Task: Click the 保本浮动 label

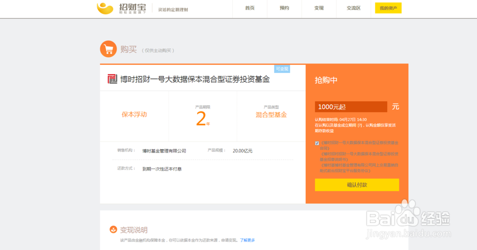Action: coord(134,115)
